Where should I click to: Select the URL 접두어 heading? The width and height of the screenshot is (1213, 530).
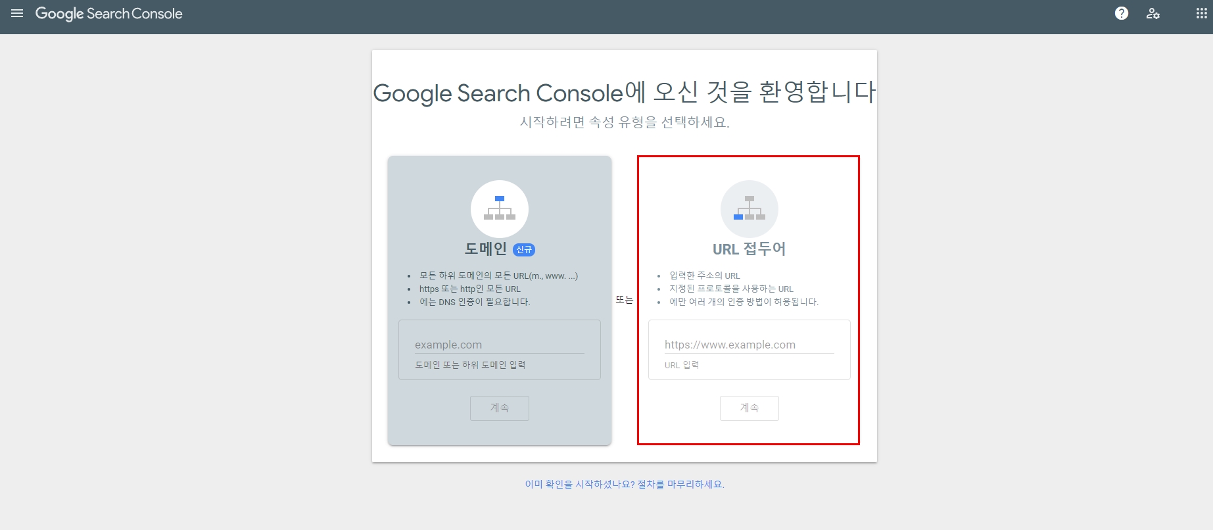(x=749, y=249)
